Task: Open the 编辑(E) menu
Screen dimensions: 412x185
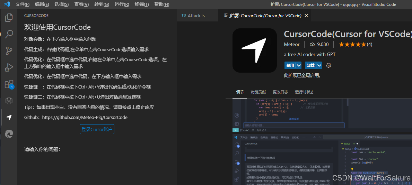Action: point(42,4)
